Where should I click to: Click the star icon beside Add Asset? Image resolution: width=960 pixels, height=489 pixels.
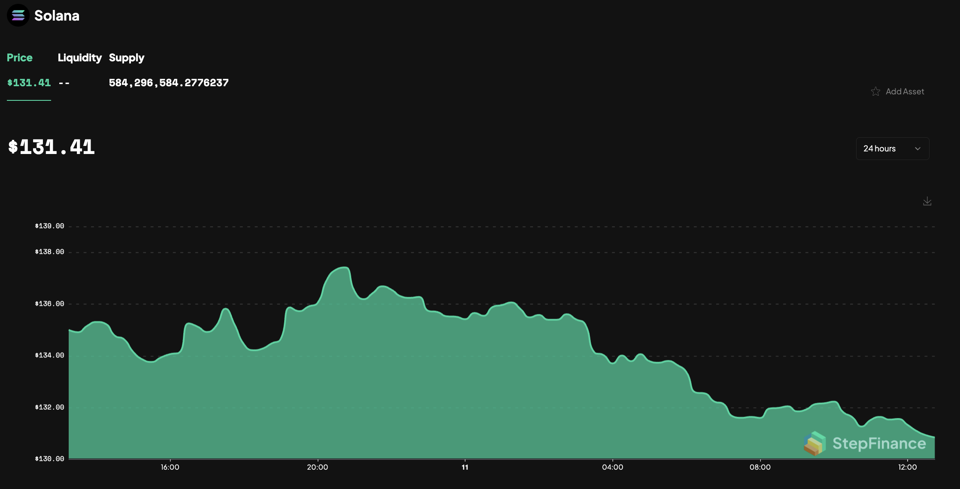pyautogui.click(x=875, y=91)
